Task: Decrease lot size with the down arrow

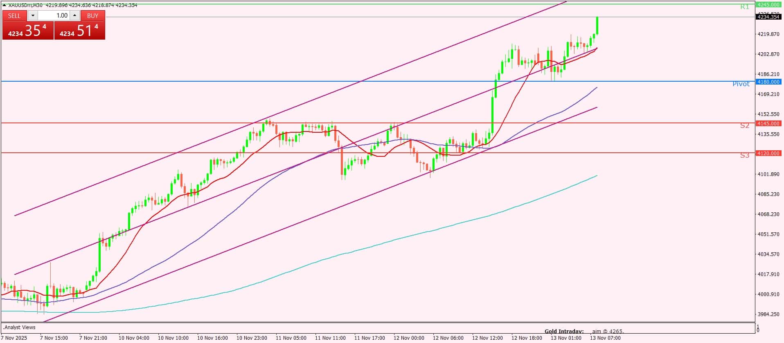Action: 33,16
